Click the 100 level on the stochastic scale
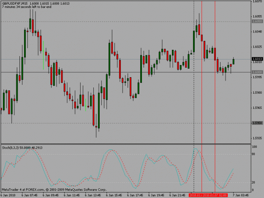 pyautogui.click(x=254, y=146)
